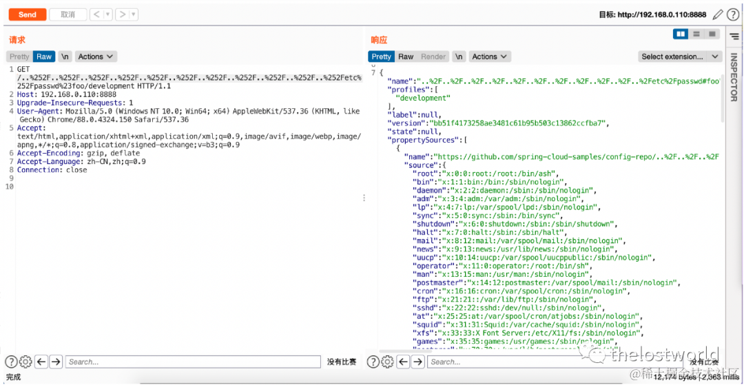Image resolution: width=744 pixels, height=385 pixels.
Task: Open response search help icon
Action: click(373, 362)
